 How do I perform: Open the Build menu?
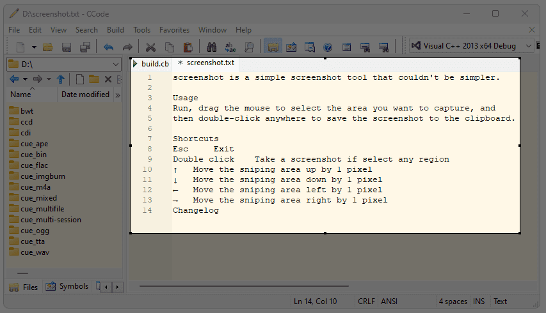(116, 30)
